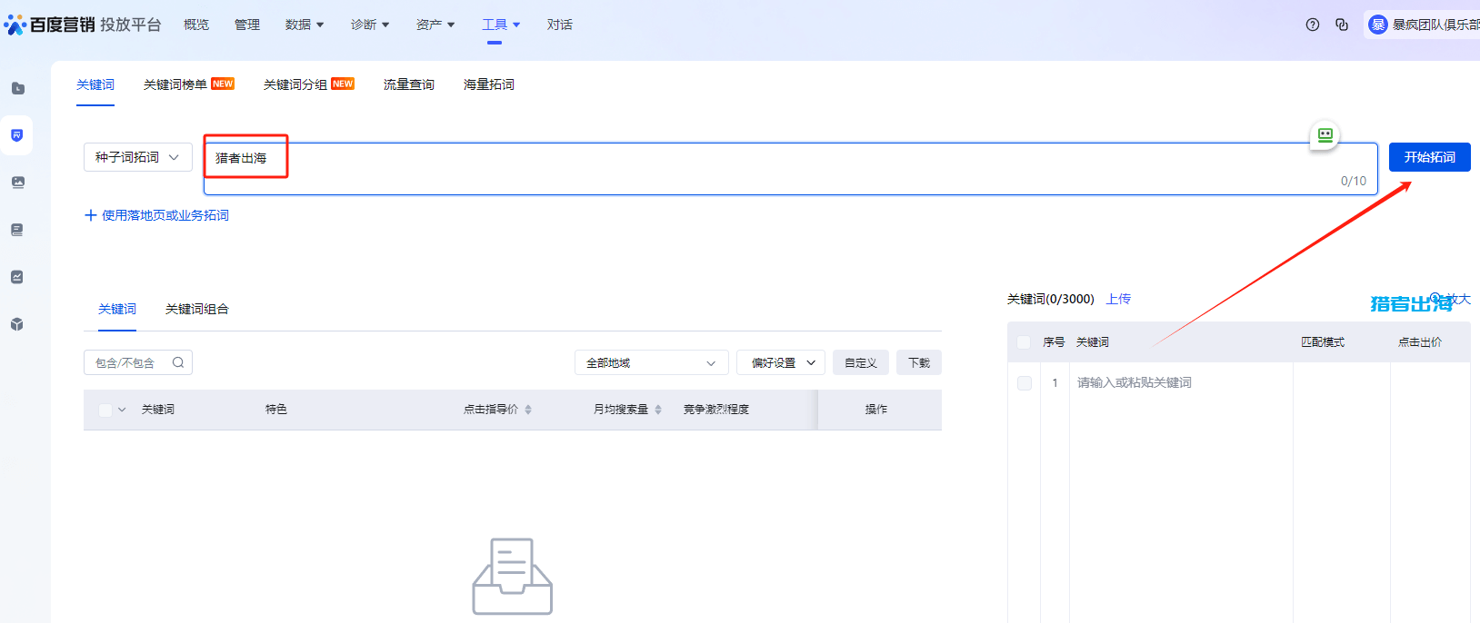Click 放大 zoom icon in right panel
Viewport: 1480px width, 623px height.
point(1436,299)
